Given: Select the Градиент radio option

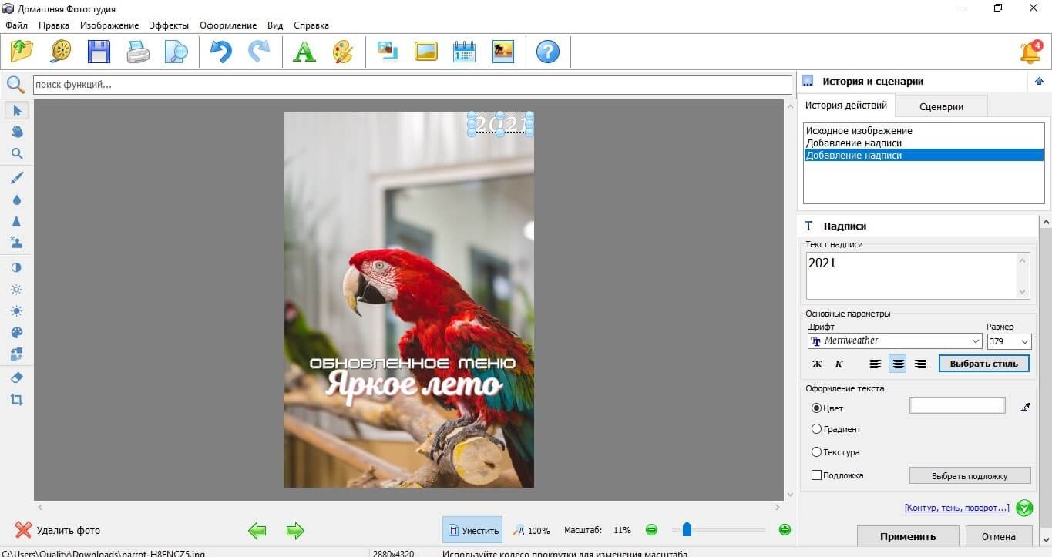Looking at the screenshot, I should click(817, 429).
